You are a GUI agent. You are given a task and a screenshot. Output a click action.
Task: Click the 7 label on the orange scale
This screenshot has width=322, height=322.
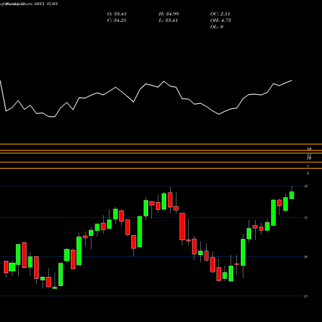308,167
